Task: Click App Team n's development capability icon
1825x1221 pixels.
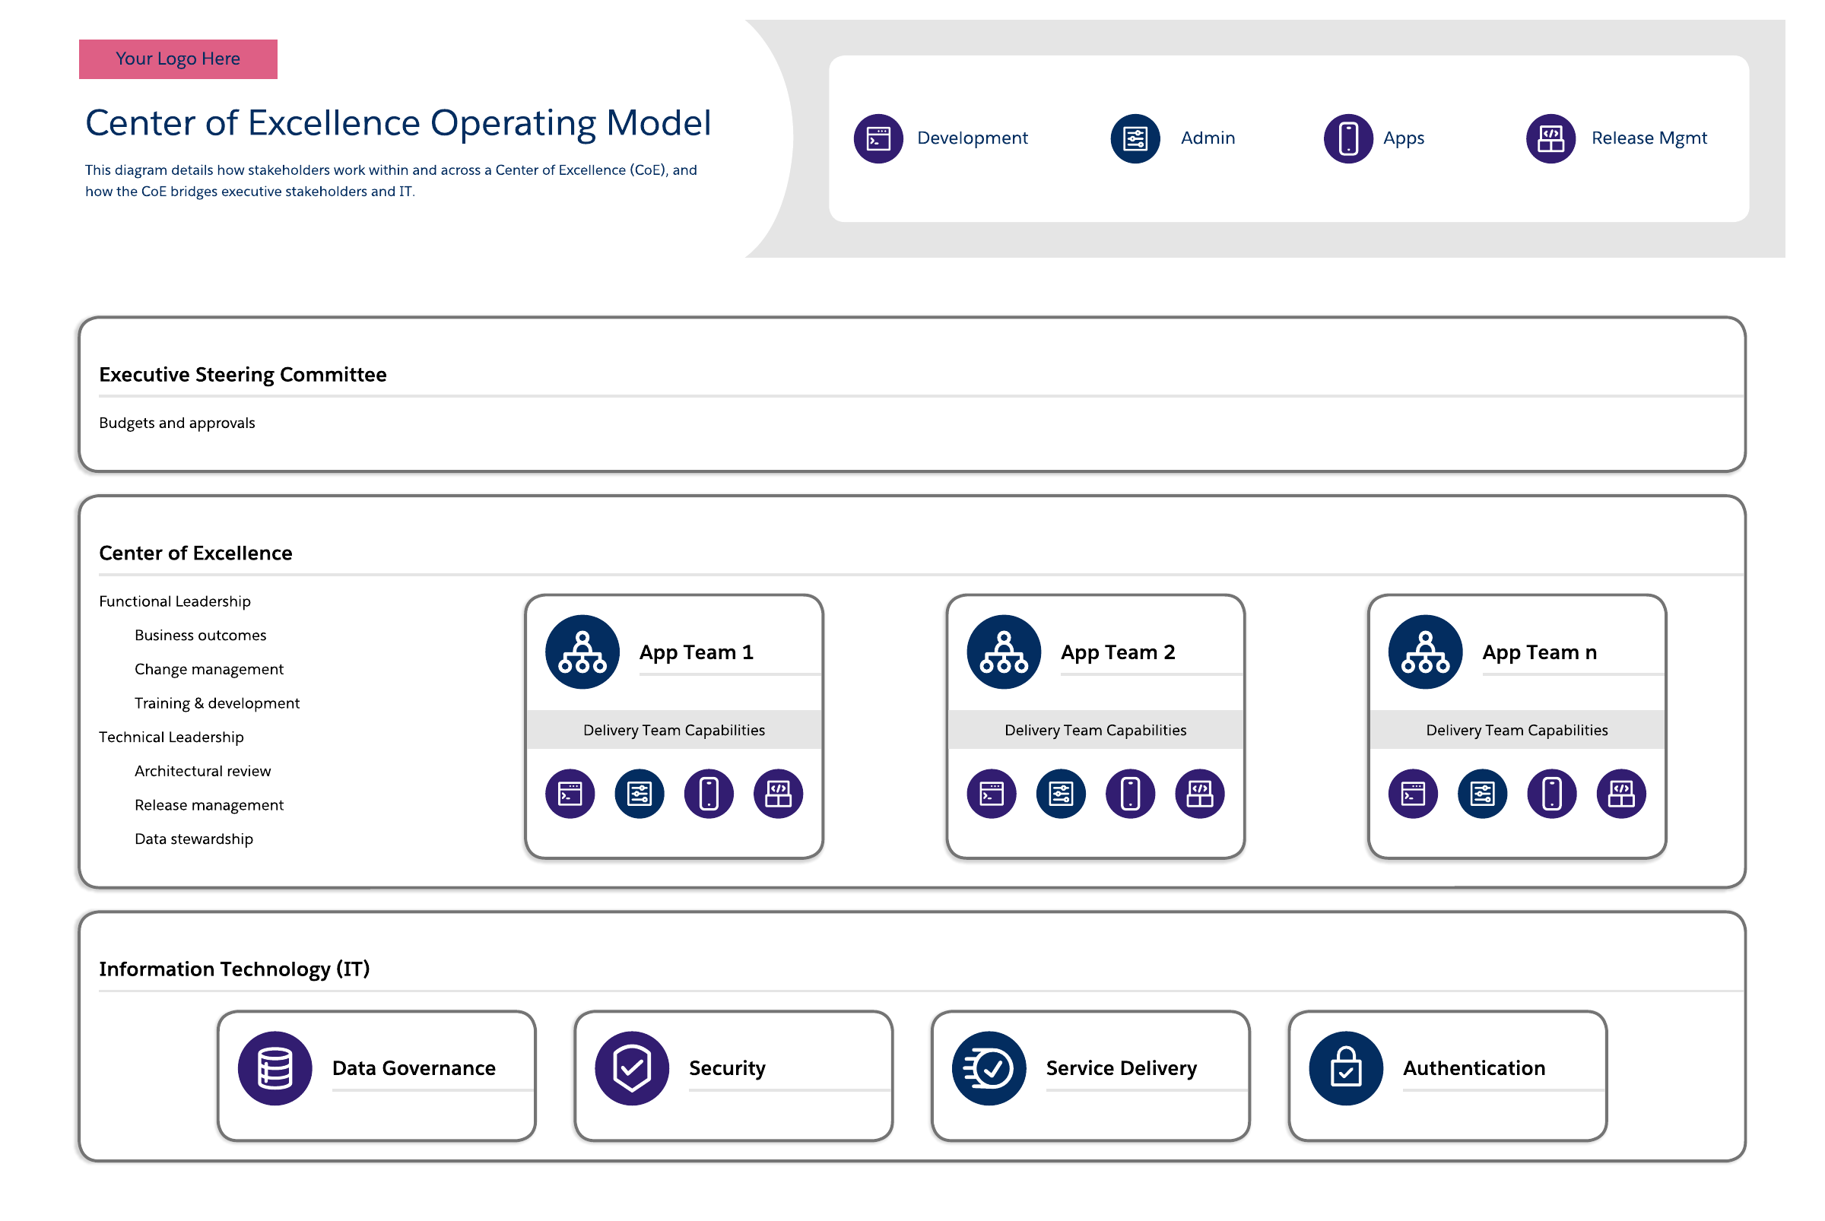Action: [1413, 794]
